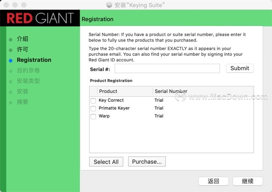Viewport: 272px width, 192px height.
Task: Click the window minimize button
Action: coord(15,5)
